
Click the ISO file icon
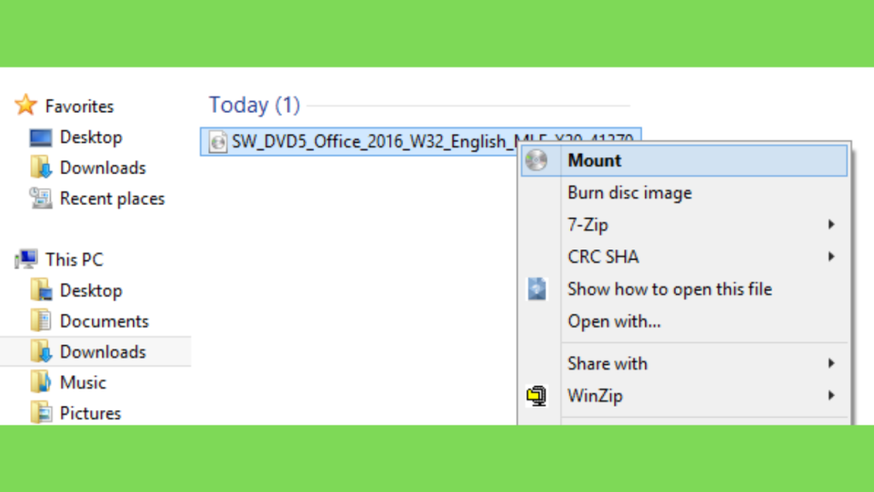pos(218,142)
